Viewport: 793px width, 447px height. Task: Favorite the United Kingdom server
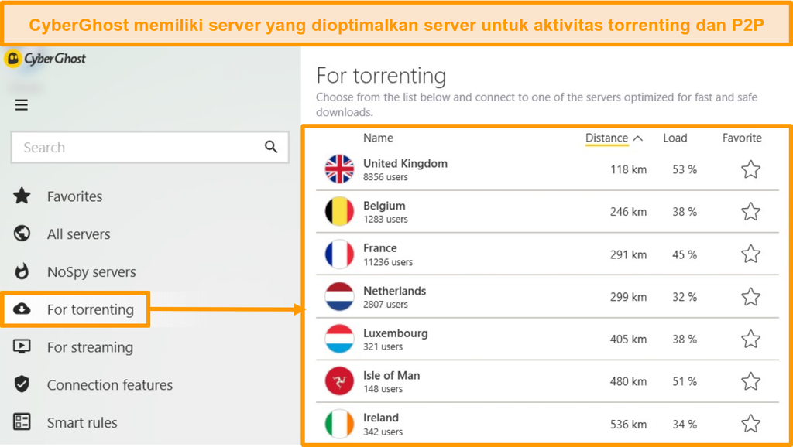coord(751,169)
